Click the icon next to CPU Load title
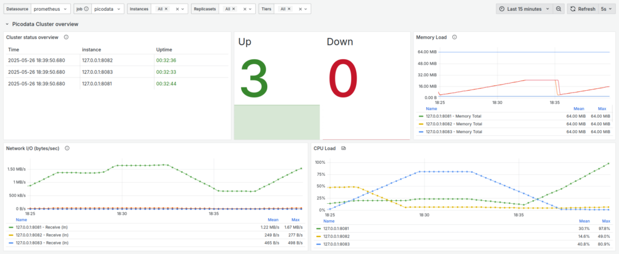Image resolution: width=619 pixels, height=254 pixels. coord(343,148)
